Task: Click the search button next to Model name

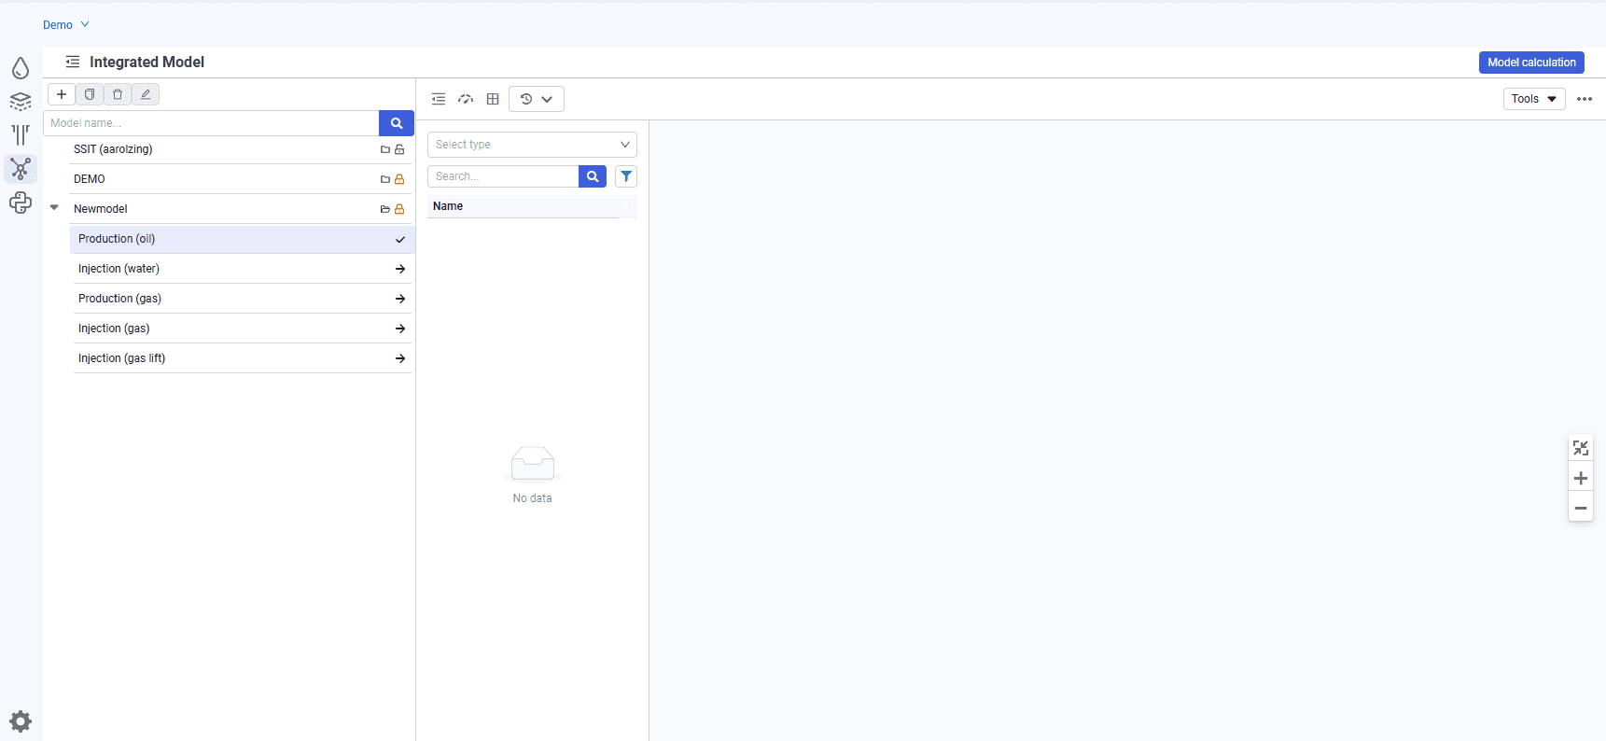Action: point(397,123)
